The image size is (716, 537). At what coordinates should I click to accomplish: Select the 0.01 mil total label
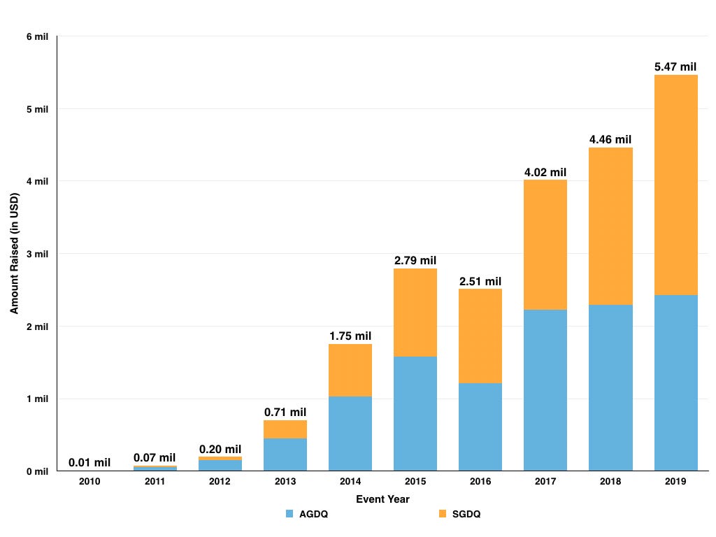[x=89, y=463]
